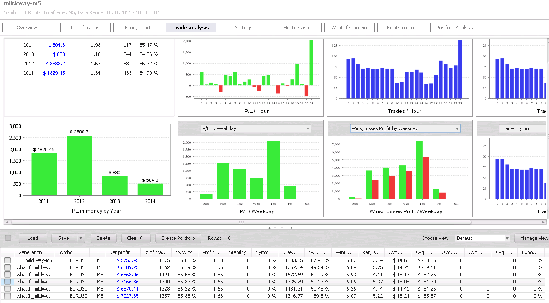Click scroll left arrow of chart scrollbar
Image resolution: width=549 pixels, height=303 pixels.
point(7,222)
